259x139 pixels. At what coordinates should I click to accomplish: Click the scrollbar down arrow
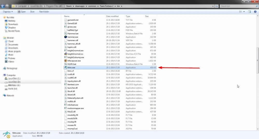(x=257, y=129)
